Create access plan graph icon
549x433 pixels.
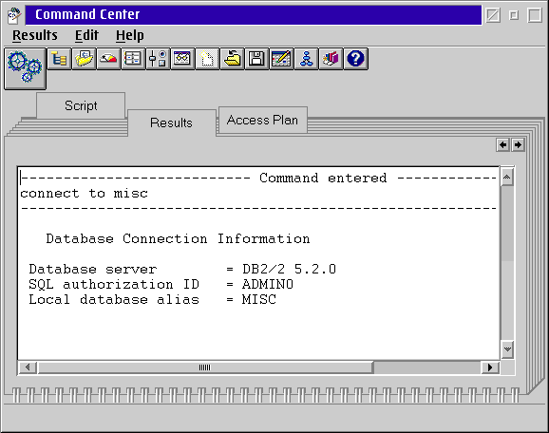click(x=306, y=59)
